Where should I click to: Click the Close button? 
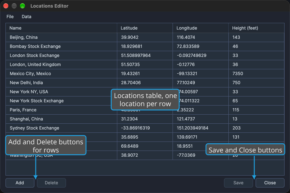click(x=270, y=183)
